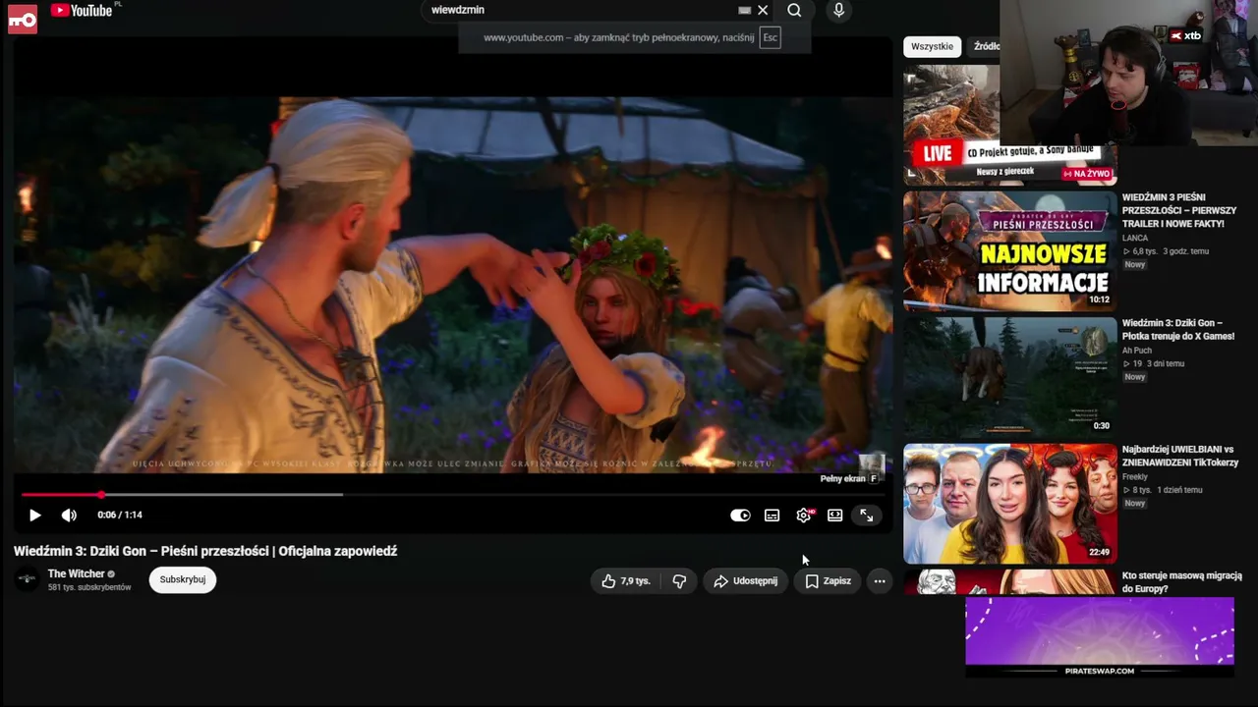
Task: Turn on subtitles for the video
Action: pos(772,515)
